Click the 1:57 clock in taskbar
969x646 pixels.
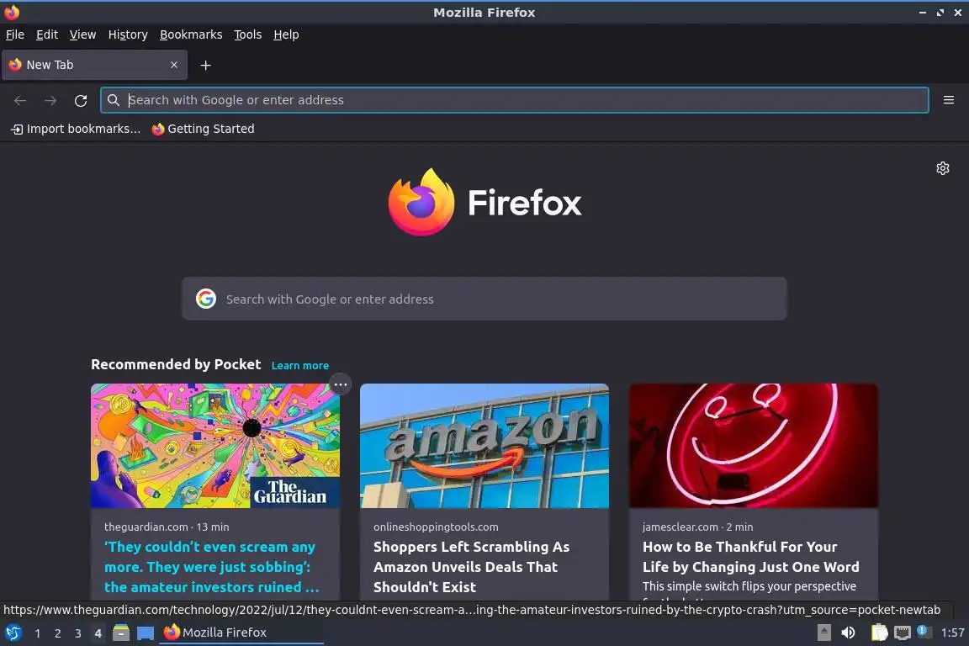(x=952, y=633)
